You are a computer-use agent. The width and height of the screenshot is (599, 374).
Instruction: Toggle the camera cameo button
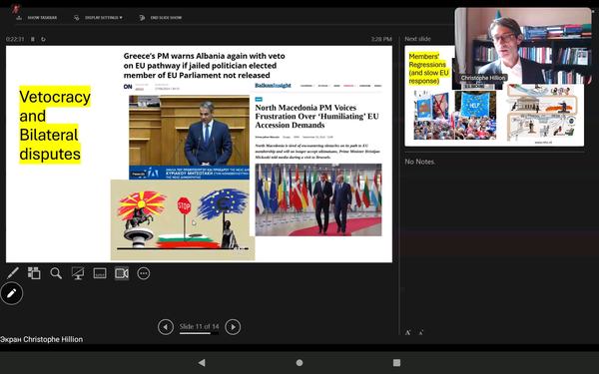pos(122,273)
